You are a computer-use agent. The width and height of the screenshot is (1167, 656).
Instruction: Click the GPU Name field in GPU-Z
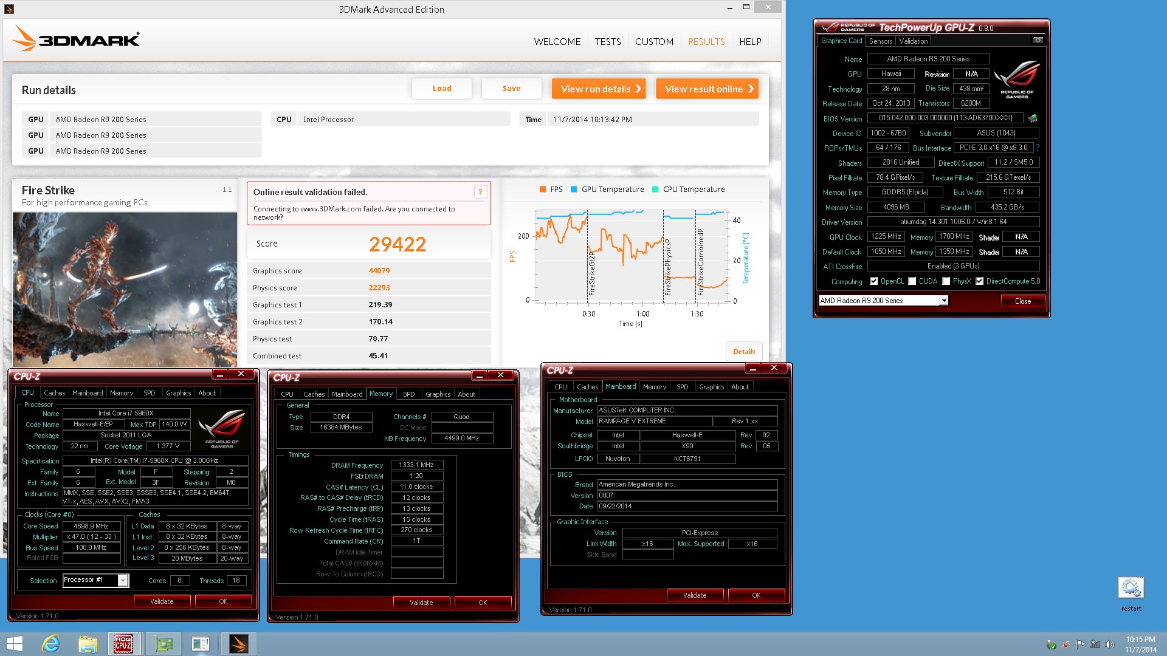pos(928,59)
